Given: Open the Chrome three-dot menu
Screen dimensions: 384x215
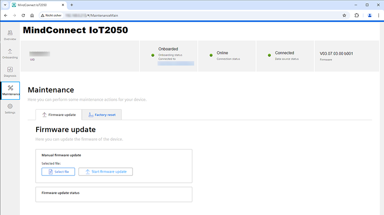Looking at the screenshot, I should point(379,15).
